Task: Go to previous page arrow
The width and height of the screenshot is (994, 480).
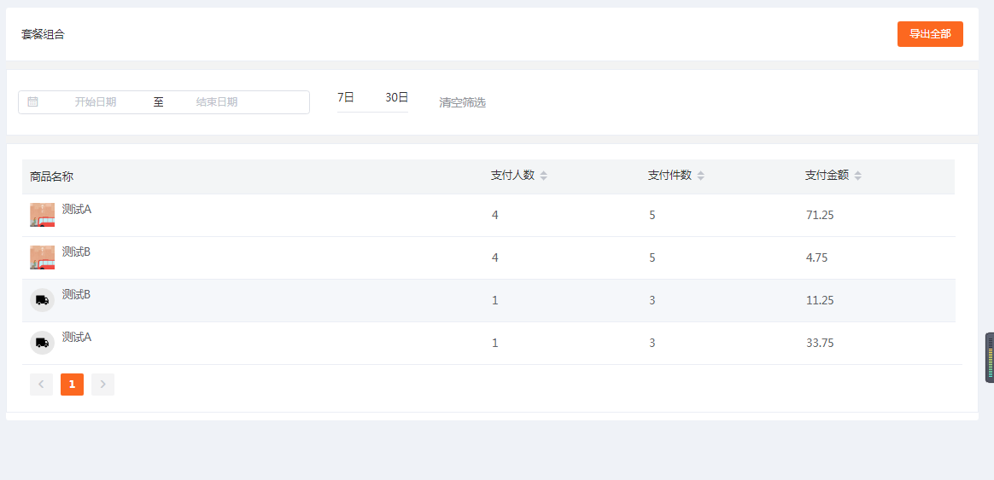Action: click(x=41, y=385)
